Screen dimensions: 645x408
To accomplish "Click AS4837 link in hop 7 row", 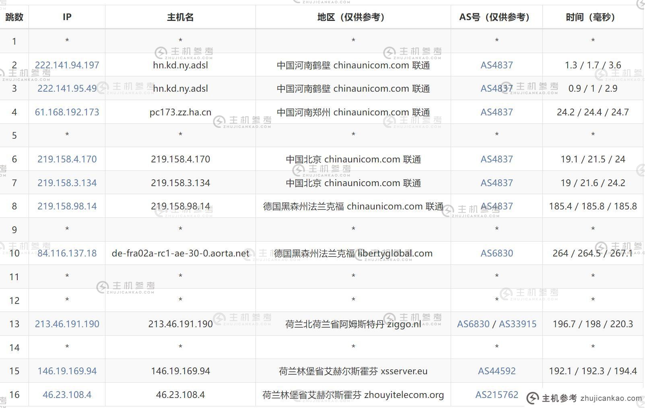I will [x=497, y=183].
